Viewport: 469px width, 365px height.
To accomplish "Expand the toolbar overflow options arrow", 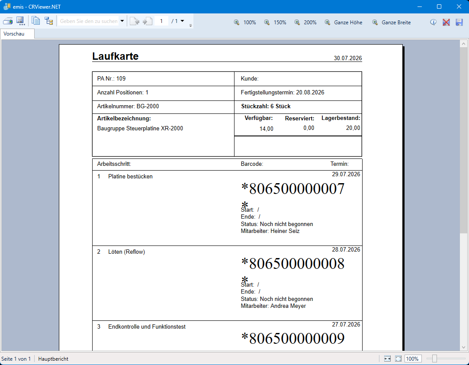I will coord(190,26).
